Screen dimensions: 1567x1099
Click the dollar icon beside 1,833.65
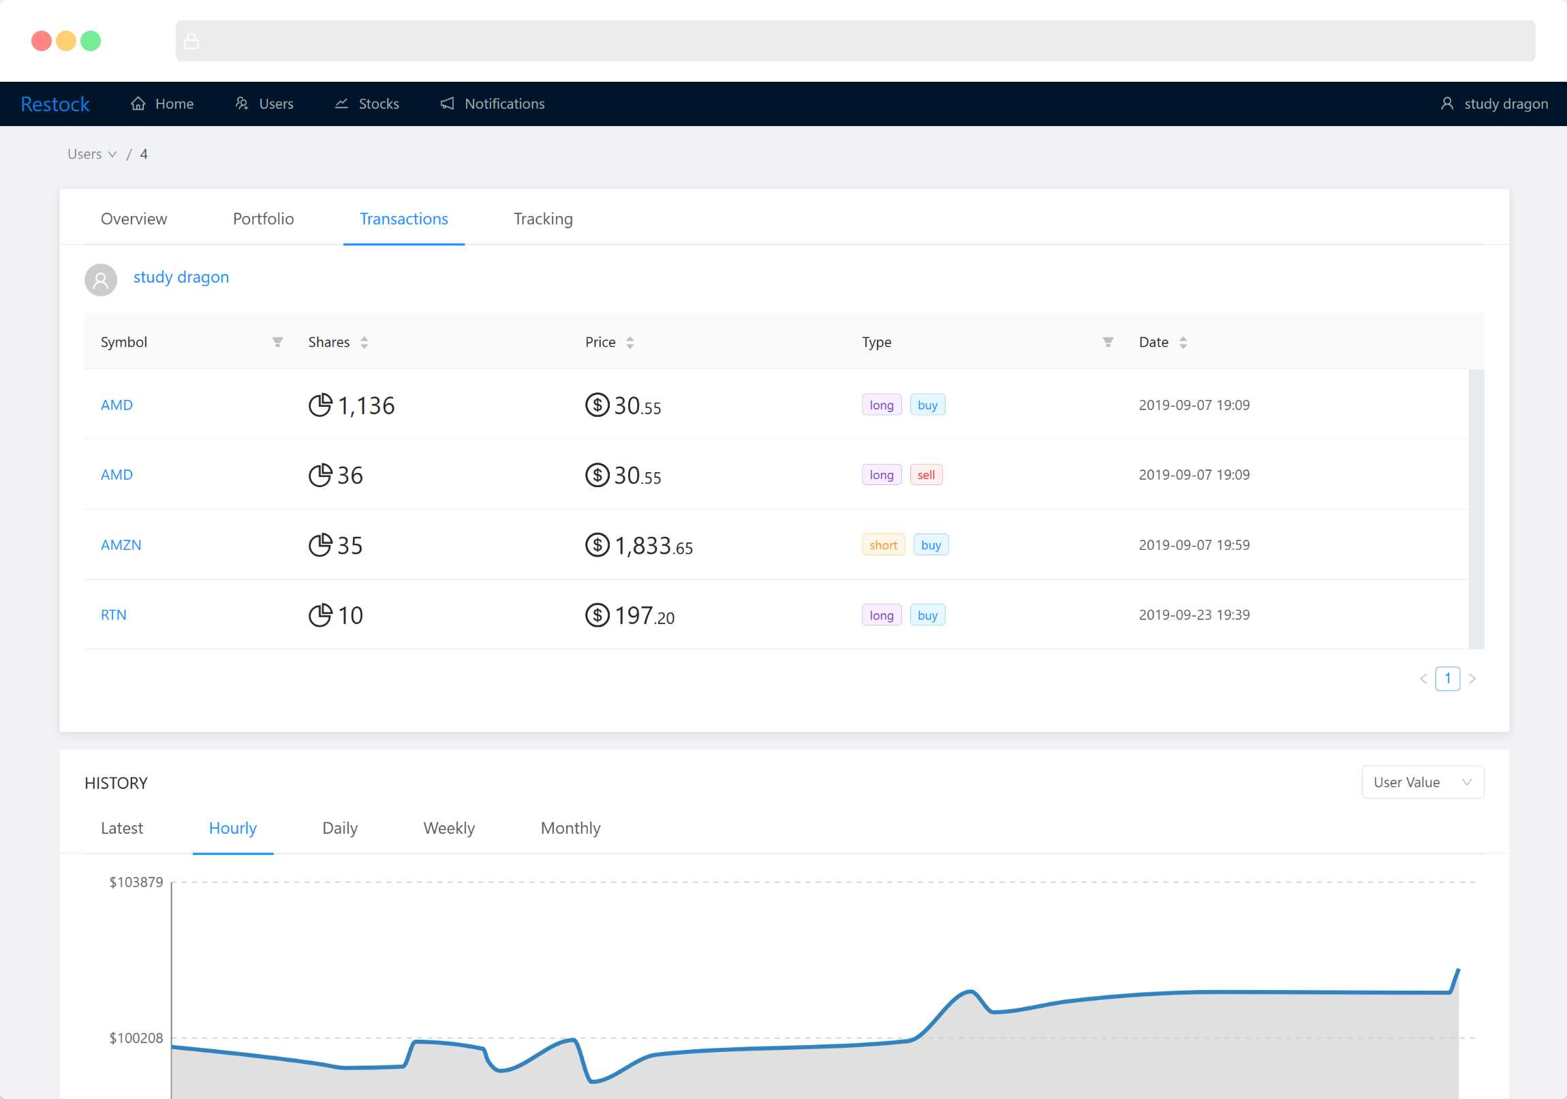point(598,544)
